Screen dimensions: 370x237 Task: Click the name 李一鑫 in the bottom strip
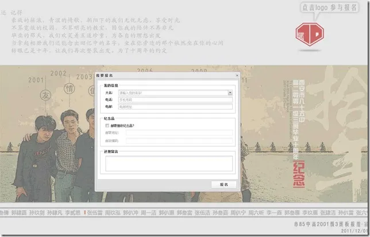tap(274, 213)
